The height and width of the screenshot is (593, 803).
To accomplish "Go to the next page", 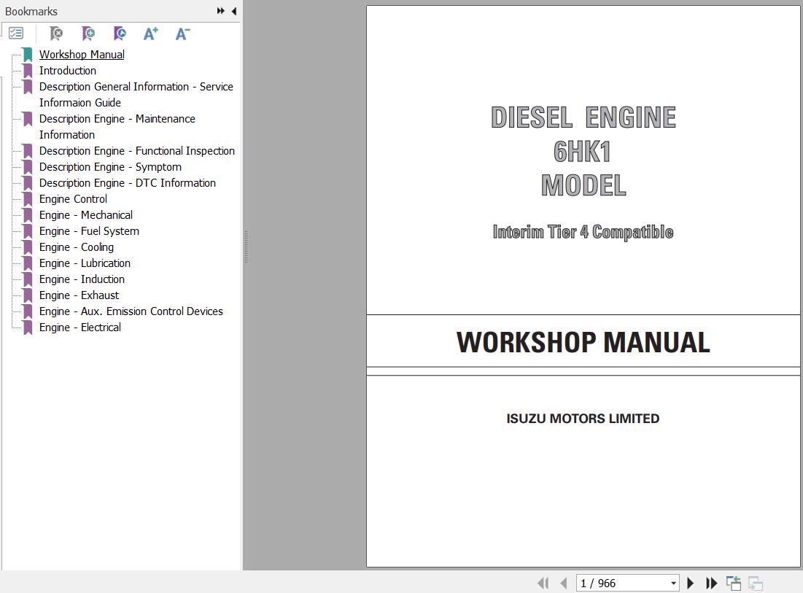I will (x=691, y=583).
